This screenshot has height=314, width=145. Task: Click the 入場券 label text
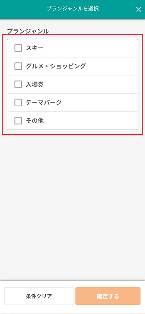click(x=35, y=84)
